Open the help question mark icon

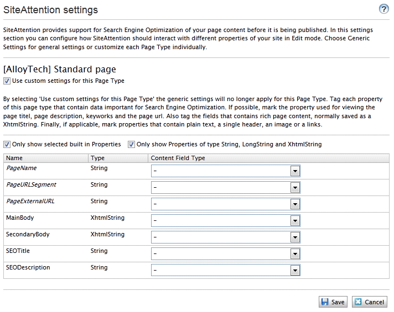pyautogui.click(x=383, y=9)
